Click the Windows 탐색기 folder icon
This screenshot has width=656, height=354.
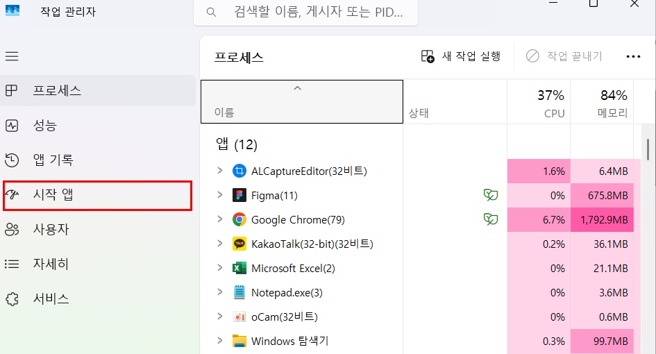[239, 341]
